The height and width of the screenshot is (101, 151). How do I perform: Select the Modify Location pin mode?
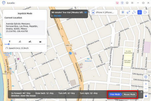click(x=123, y=12)
